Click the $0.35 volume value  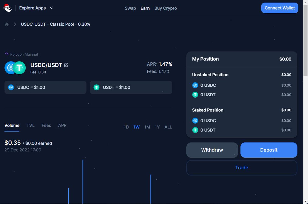coord(13,143)
